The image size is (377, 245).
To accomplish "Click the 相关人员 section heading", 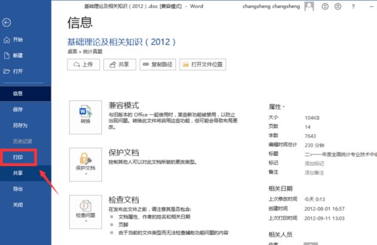I will click(280, 234).
